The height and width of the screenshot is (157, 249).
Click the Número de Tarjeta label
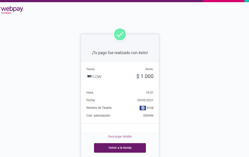click(x=99, y=108)
